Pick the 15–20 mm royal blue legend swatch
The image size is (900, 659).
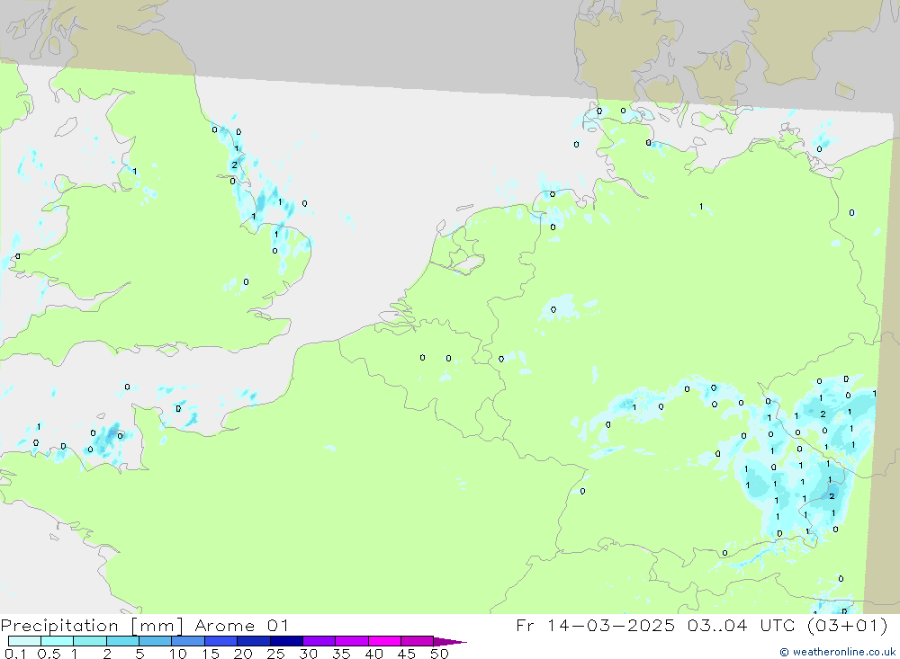pos(221,641)
